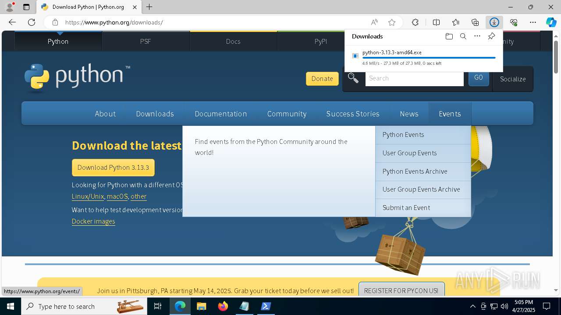Click the Python logo image
561x315 pixels.
(77, 78)
